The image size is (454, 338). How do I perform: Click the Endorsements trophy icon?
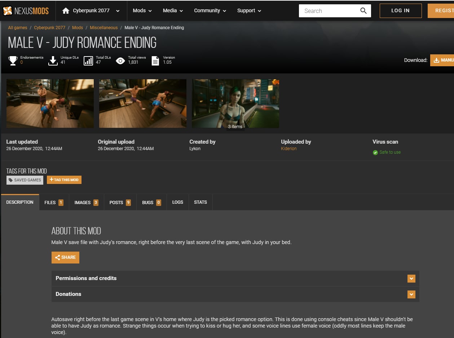[13, 60]
